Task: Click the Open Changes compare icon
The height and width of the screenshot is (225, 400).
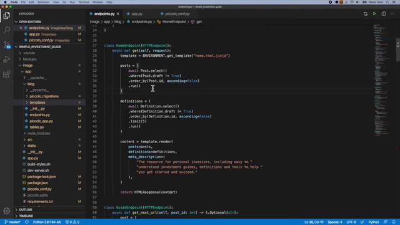Action: pos(365,14)
